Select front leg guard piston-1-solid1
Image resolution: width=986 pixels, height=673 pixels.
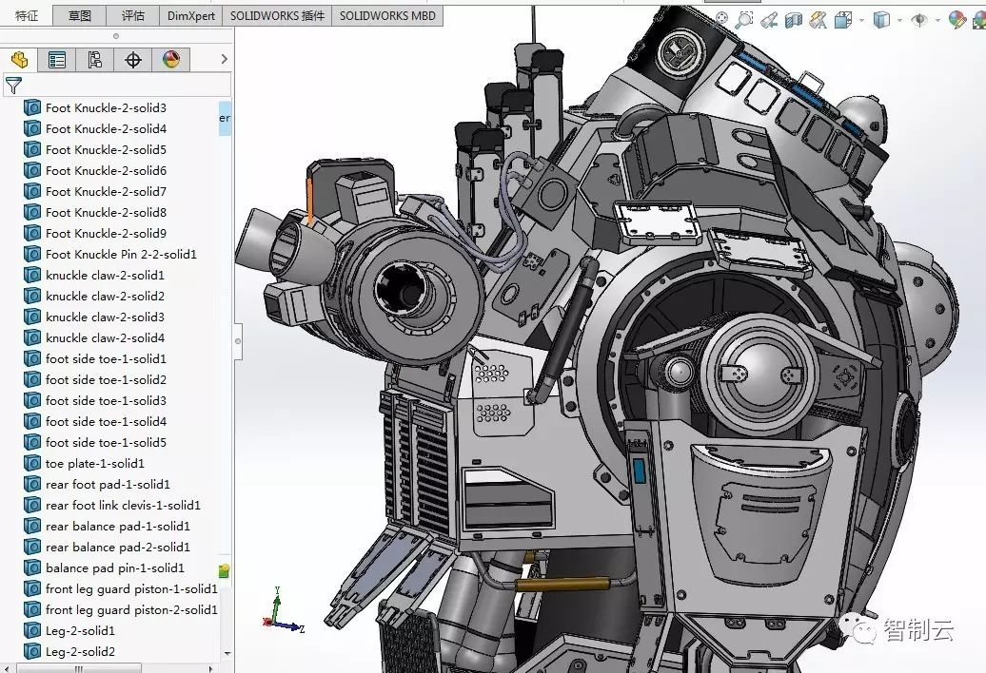click(x=131, y=589)
